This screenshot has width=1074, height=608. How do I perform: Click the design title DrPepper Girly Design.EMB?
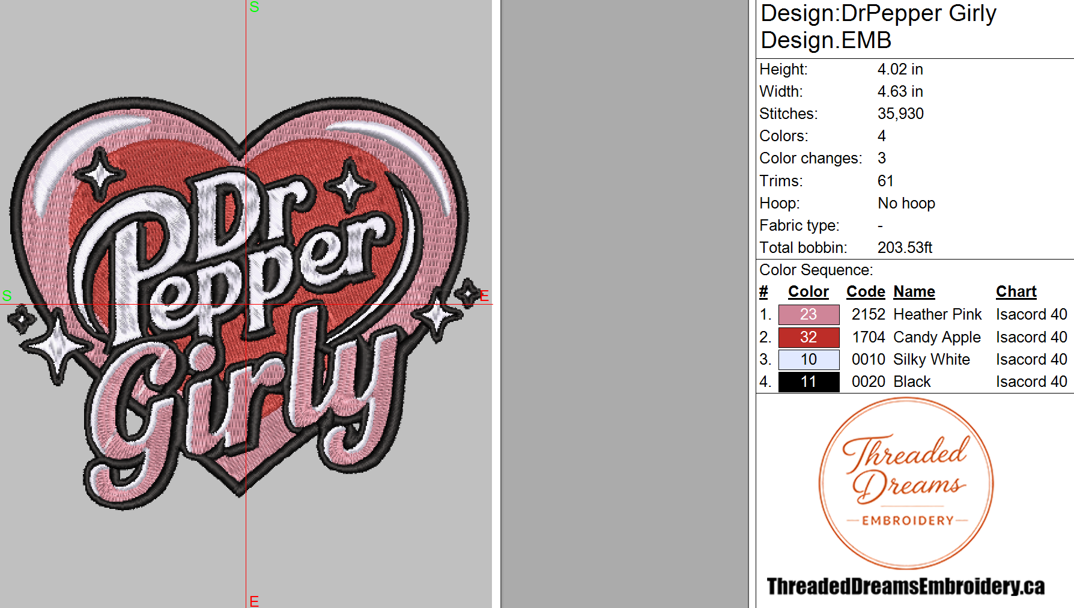tap(878, 26)
